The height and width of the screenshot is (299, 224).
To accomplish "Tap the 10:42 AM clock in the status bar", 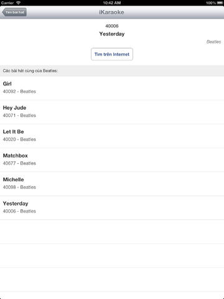I will [112, 3].
